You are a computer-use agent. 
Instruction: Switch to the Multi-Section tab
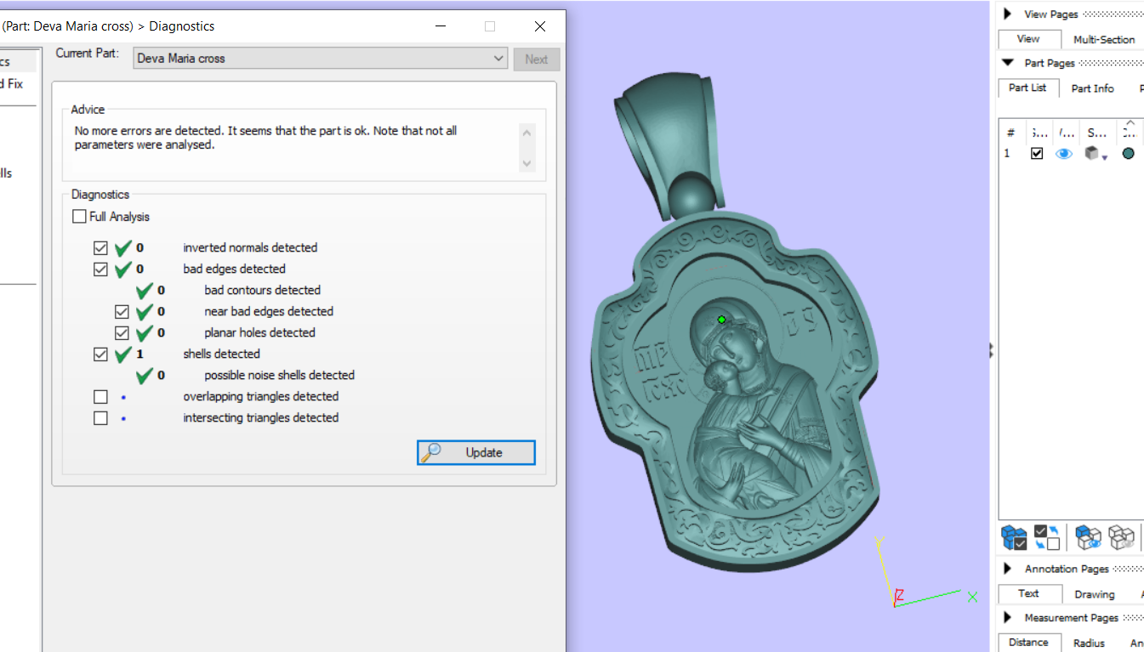(x=1104, y=39)
